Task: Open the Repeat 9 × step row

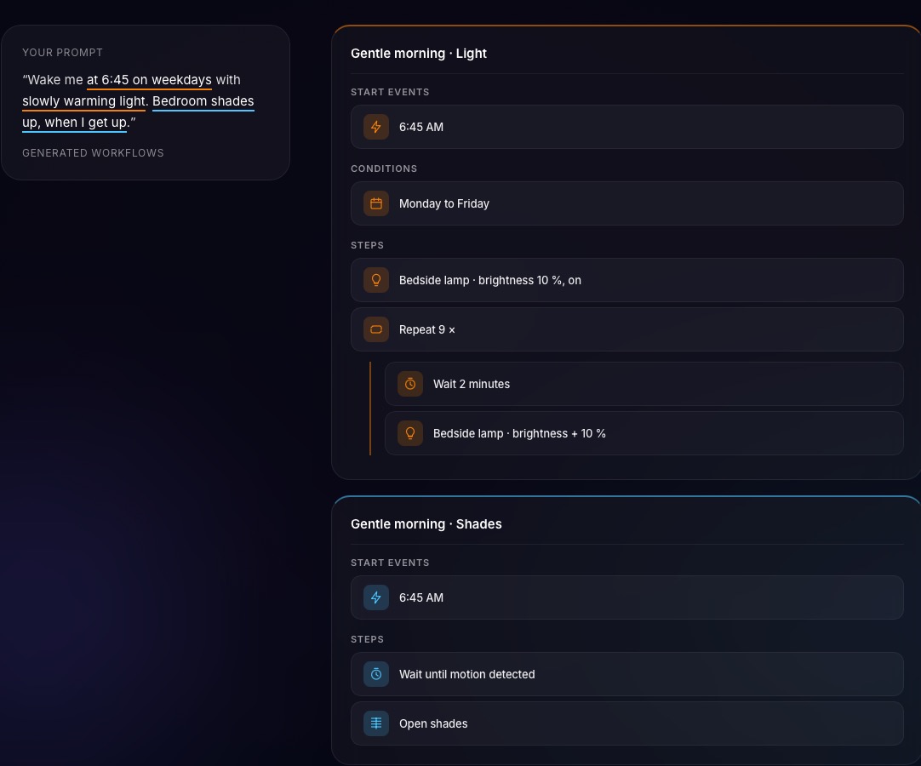Action: click(626, 329)
